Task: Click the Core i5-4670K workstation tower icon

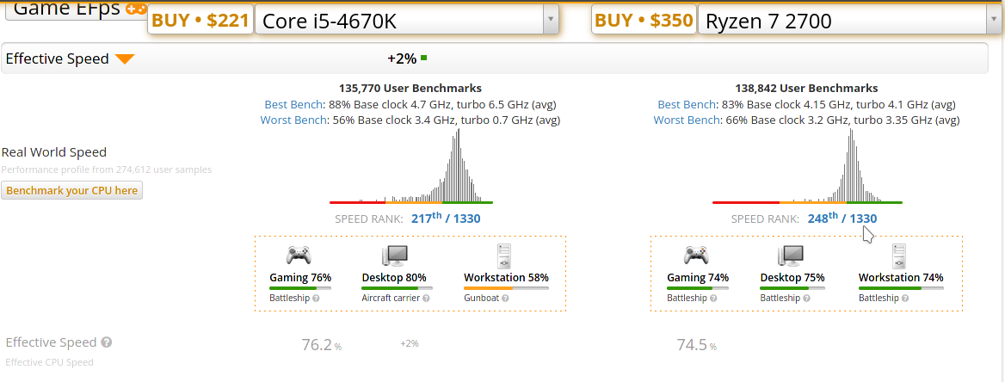Action: click(x=505, y=256)
